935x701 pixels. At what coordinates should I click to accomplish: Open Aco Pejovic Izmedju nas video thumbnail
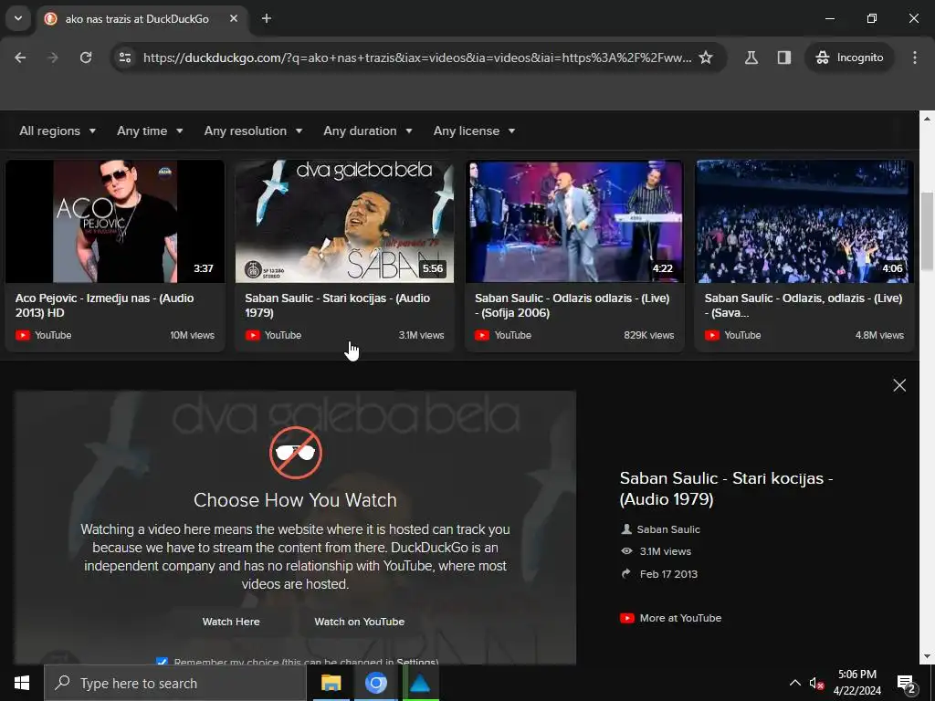click(x=114, y=221)
